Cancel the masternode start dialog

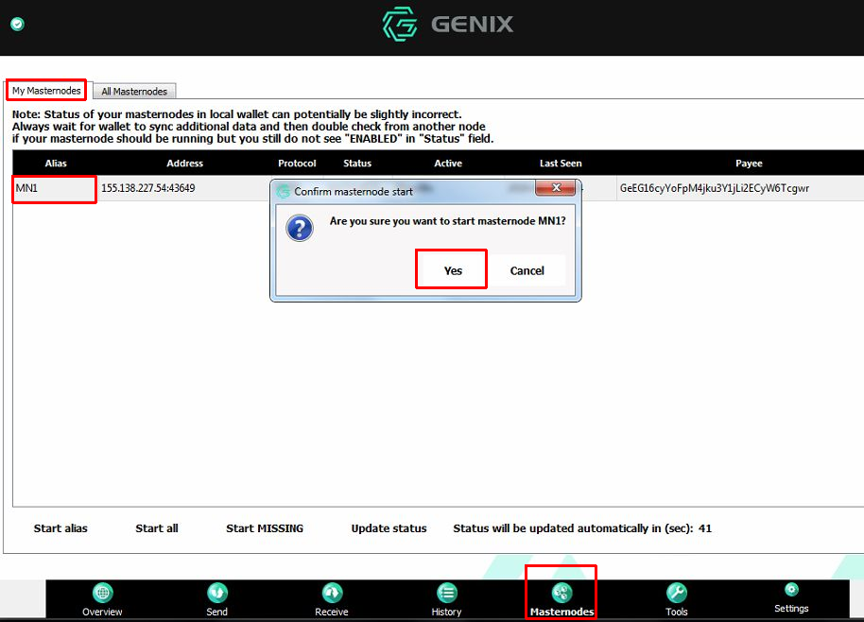[527, 270]
